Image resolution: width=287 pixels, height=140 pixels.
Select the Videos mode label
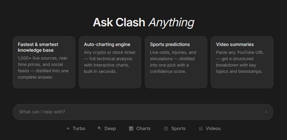coord(213,129)
